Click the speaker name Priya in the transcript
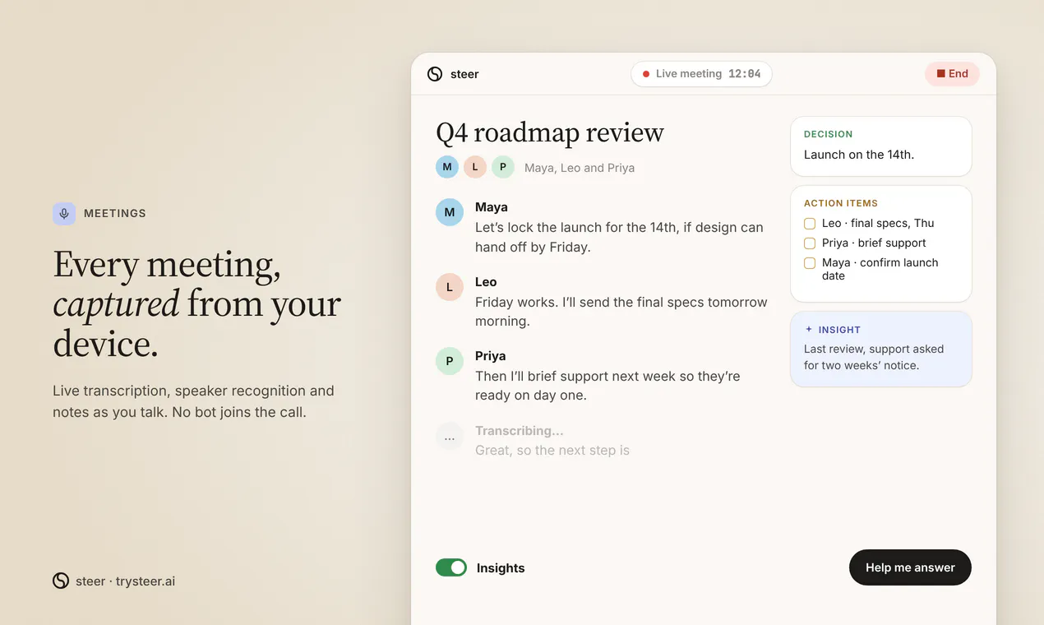The image size is (1044, 625). point(491,356)
